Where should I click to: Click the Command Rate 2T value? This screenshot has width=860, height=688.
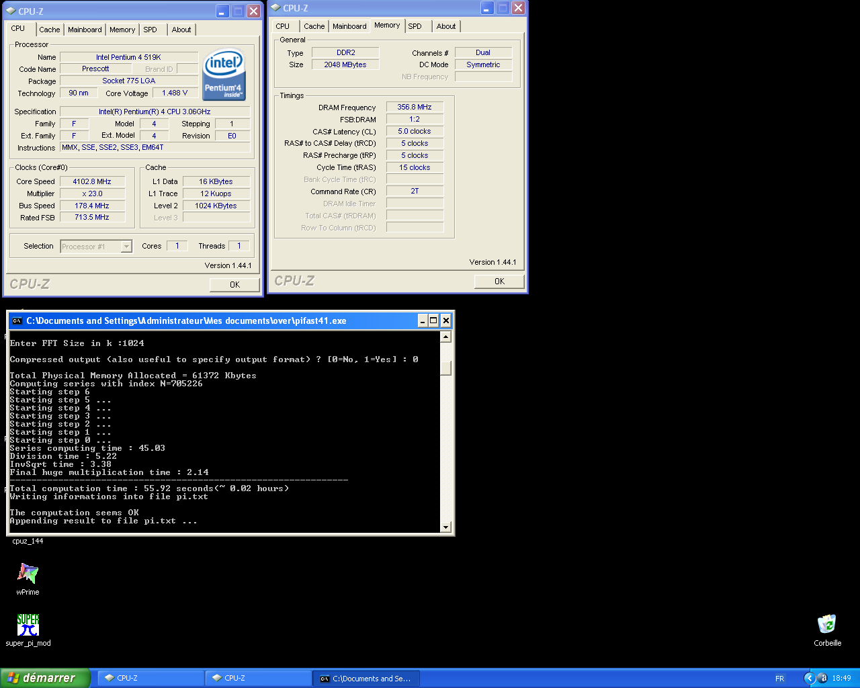415,191
